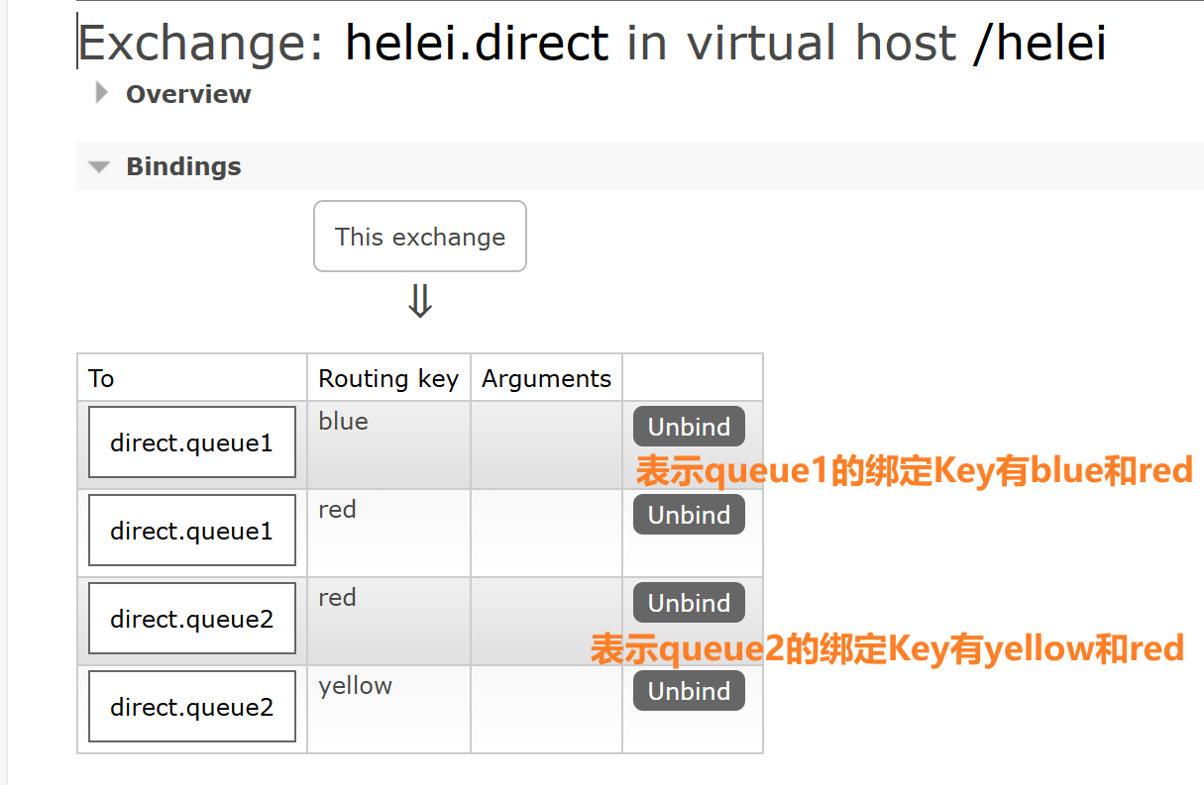Open direct.queue2 bound with red key
This screenshot has width=1204, height=785.
point(191,619)
